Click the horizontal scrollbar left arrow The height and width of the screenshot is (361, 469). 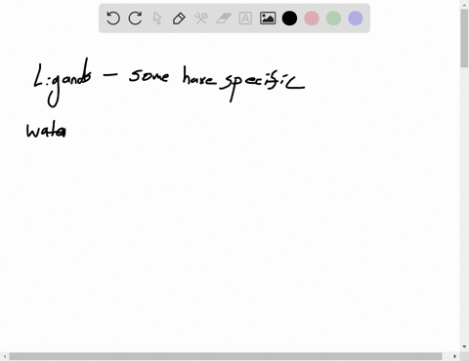tap(4, 356)
